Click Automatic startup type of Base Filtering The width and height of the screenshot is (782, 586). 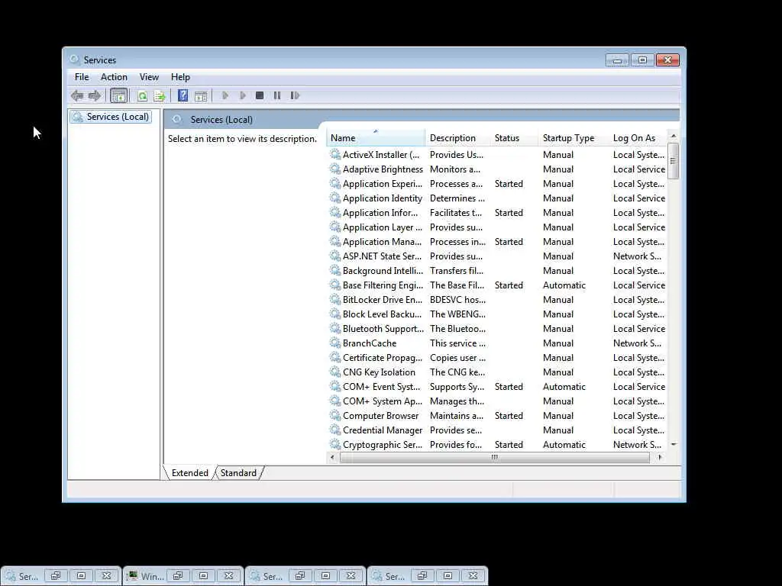(x=564, y=285)
